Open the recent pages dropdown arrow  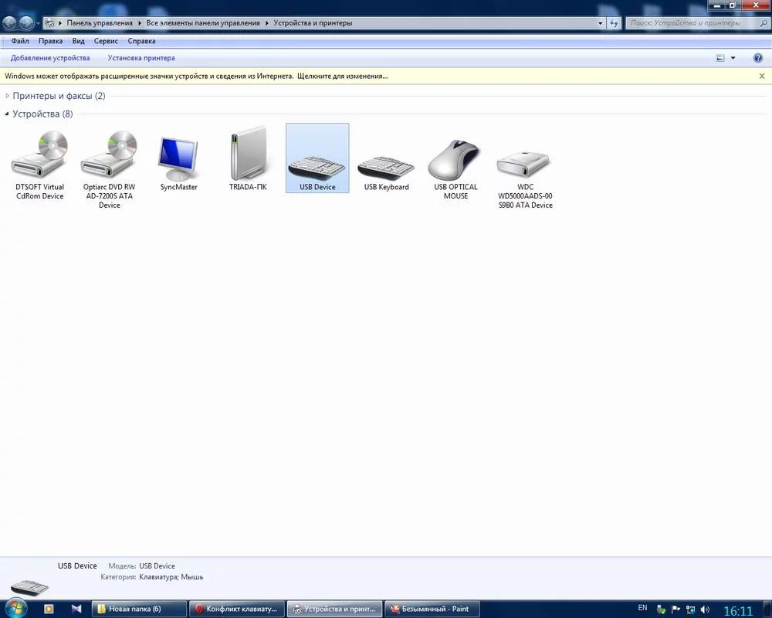click(38, 24)
